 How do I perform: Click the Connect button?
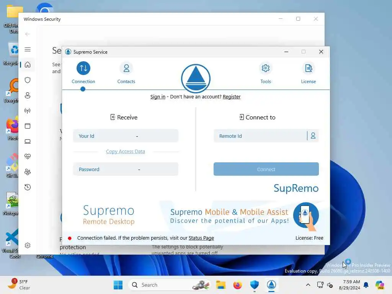266,169
